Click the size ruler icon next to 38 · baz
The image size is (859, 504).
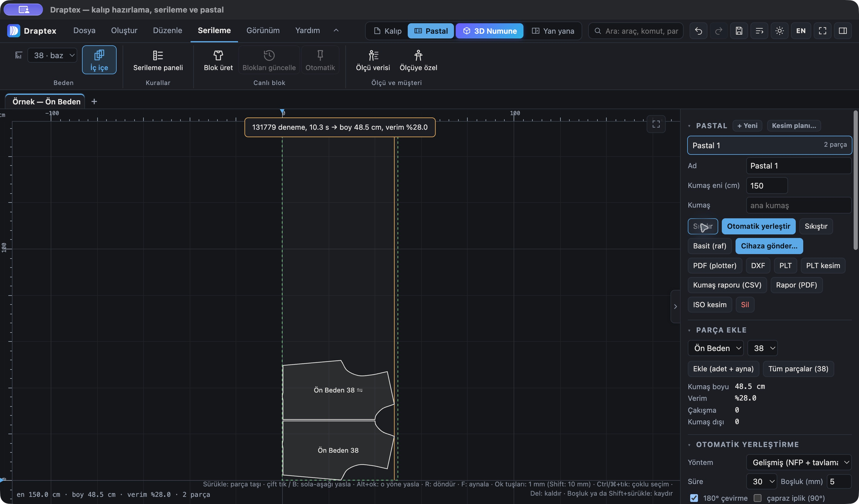[18, 55]
